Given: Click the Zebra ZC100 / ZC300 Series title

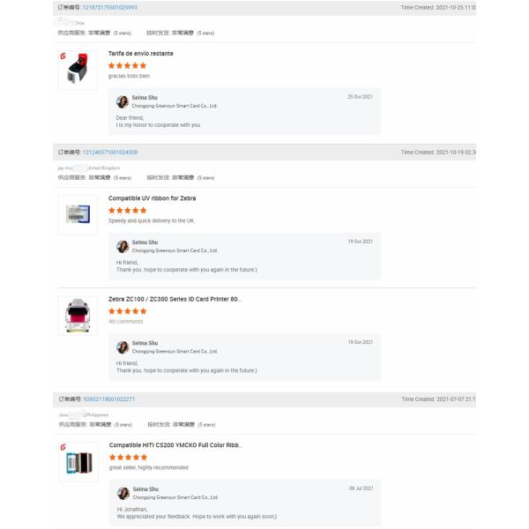Looking at the screenshot, I should [x=174, y=299].
